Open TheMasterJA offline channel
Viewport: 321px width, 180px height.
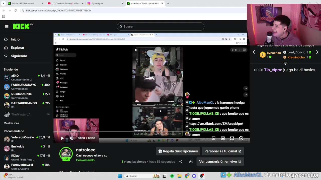[x=27, y=114]
